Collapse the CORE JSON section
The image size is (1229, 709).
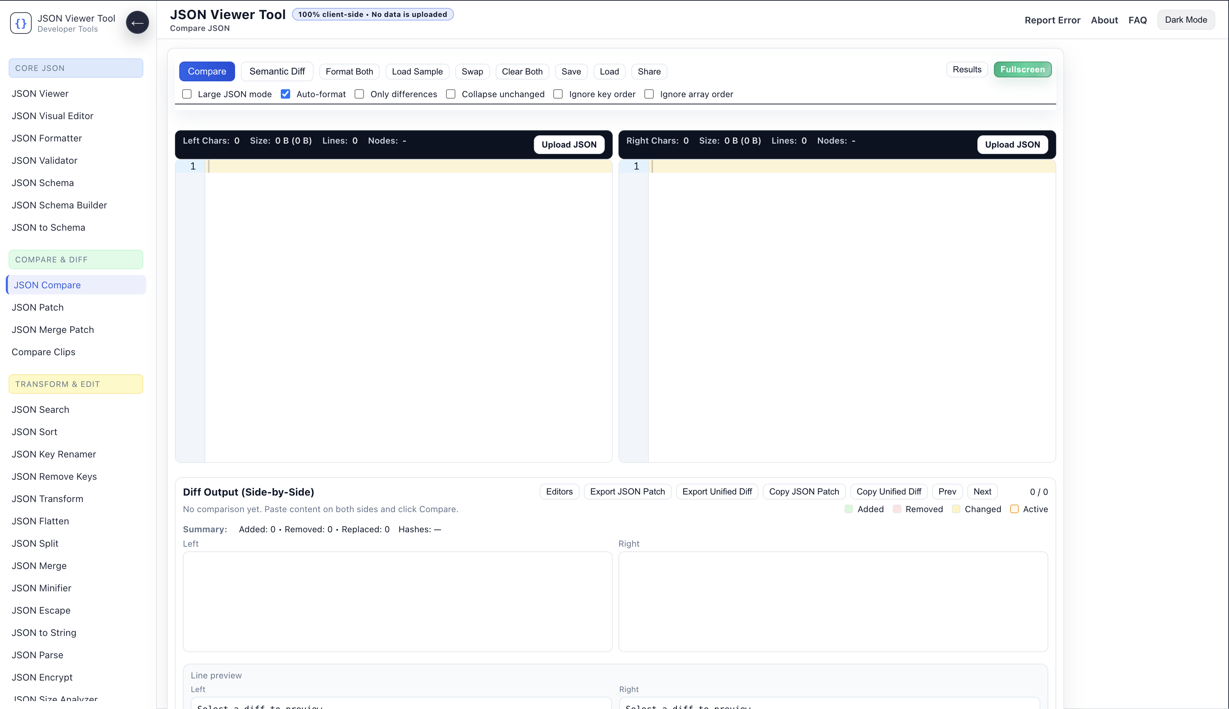tap(76, 68)
